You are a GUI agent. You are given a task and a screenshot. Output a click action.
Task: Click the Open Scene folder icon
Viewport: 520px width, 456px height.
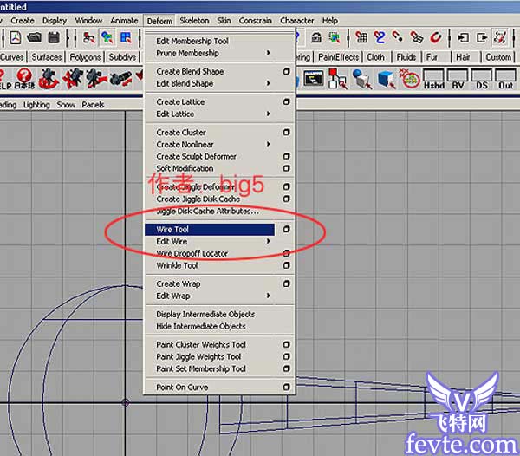point(34,37)
